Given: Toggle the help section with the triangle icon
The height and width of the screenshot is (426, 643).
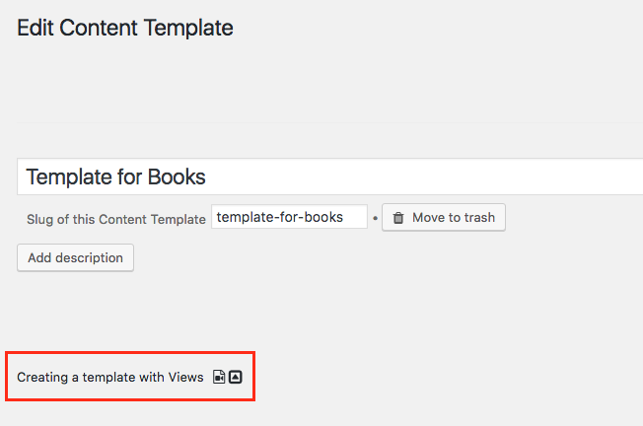Looking at the screenshot, I should point(236,377).
